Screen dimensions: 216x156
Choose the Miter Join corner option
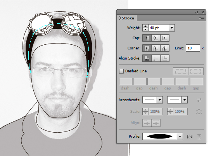[147, 48]
